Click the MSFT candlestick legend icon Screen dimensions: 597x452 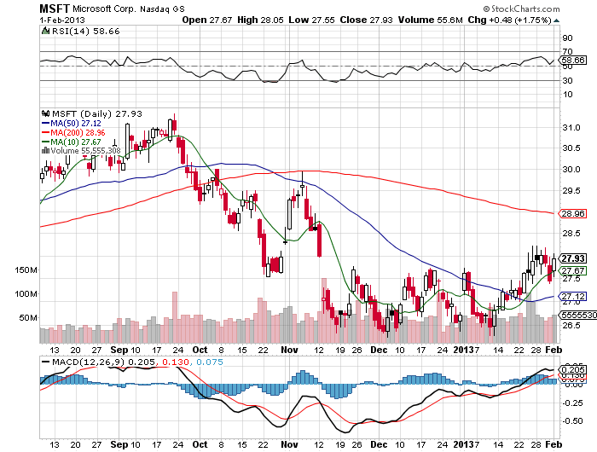click(x=46, y=113)
